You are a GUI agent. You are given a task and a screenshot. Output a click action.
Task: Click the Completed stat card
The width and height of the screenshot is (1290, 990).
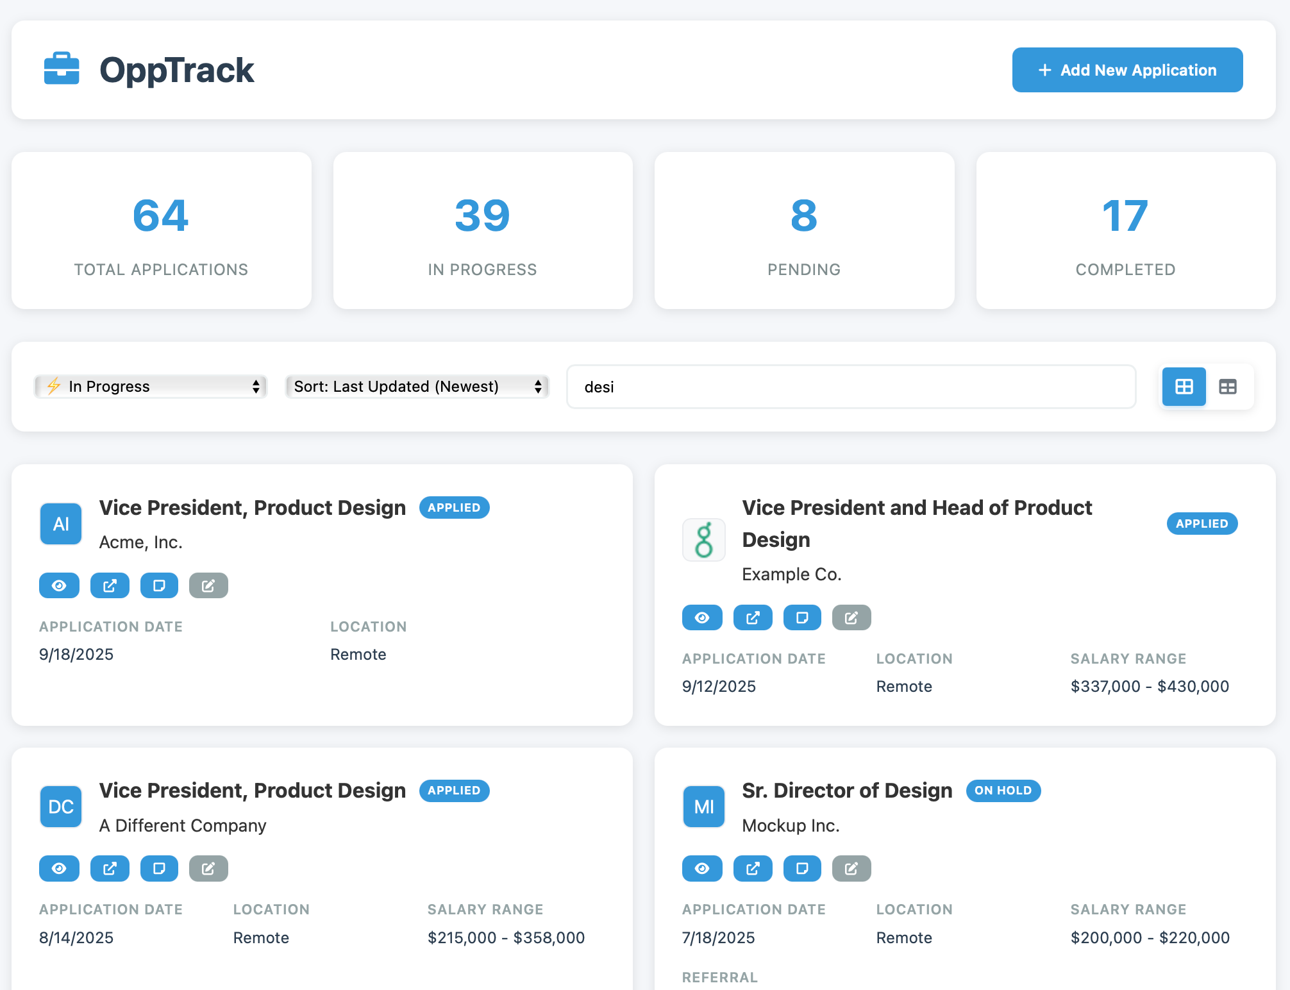[x=1125, y=231]
